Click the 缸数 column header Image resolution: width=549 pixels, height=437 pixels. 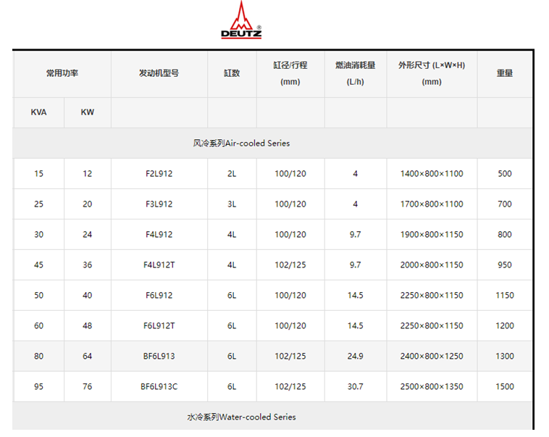pos(232,73)
